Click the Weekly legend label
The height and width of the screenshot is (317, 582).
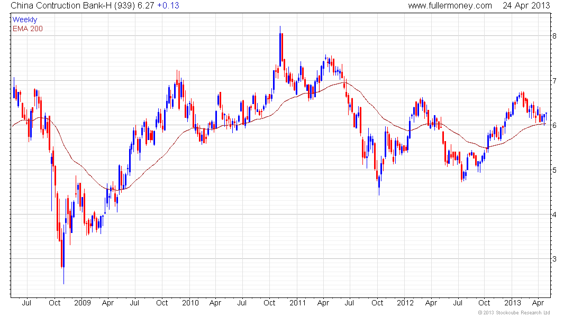point(25,20)
